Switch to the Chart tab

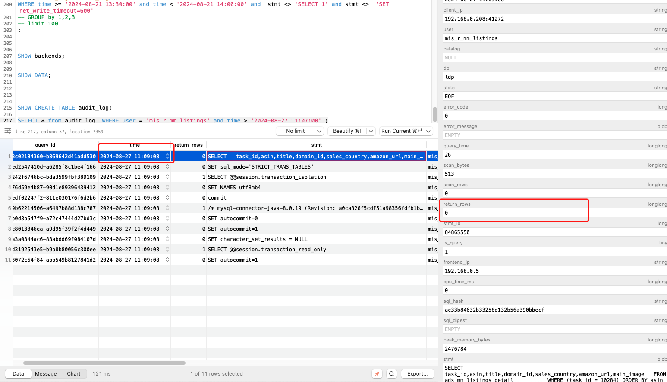tap(74, 374)
